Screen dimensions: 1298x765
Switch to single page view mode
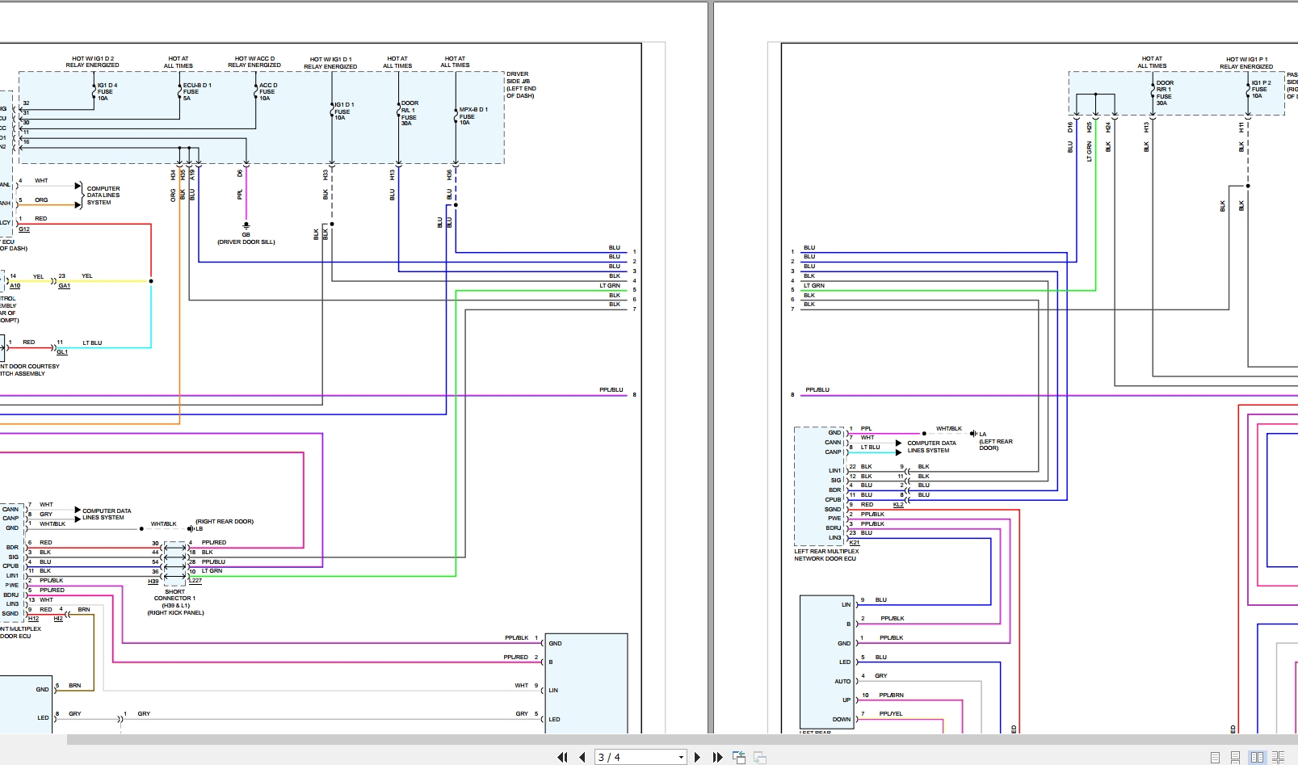[x=1215, y=757]
